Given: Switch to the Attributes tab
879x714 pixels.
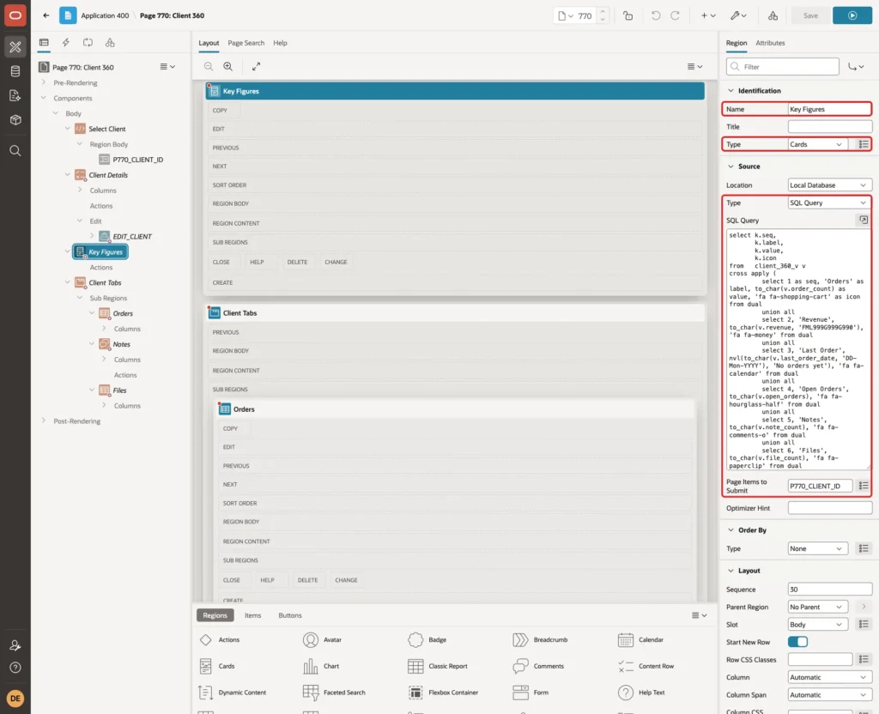Looking at the screenshot, I should [x=770, y=43].
